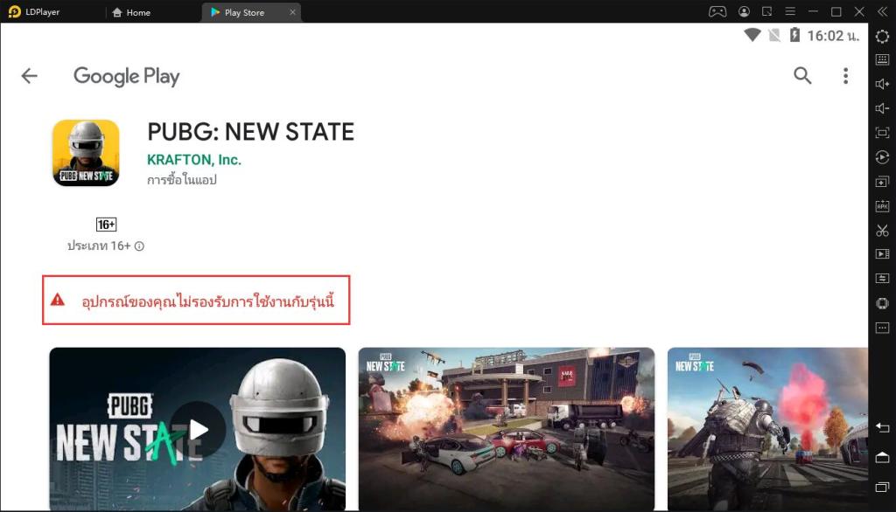896x512 pixels.
Task: Click the Android home button in sidebar
Action: pyautogui.click(x=882, y=457)
